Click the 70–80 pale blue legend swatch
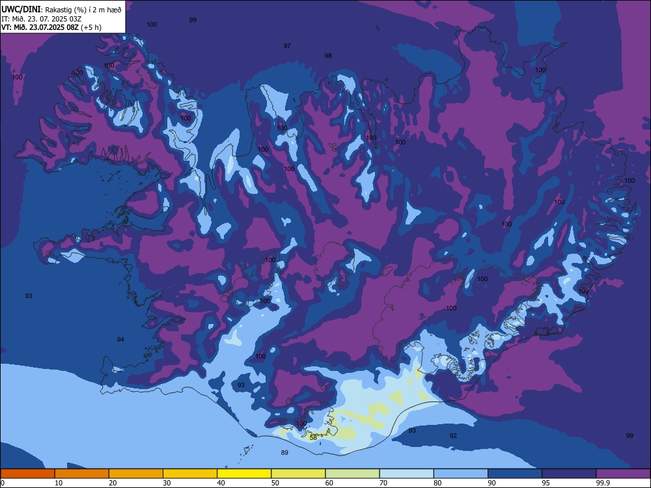The image size is (651, 488). point(406,474)
